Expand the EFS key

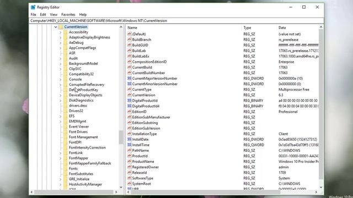click(x=60, y=116)
